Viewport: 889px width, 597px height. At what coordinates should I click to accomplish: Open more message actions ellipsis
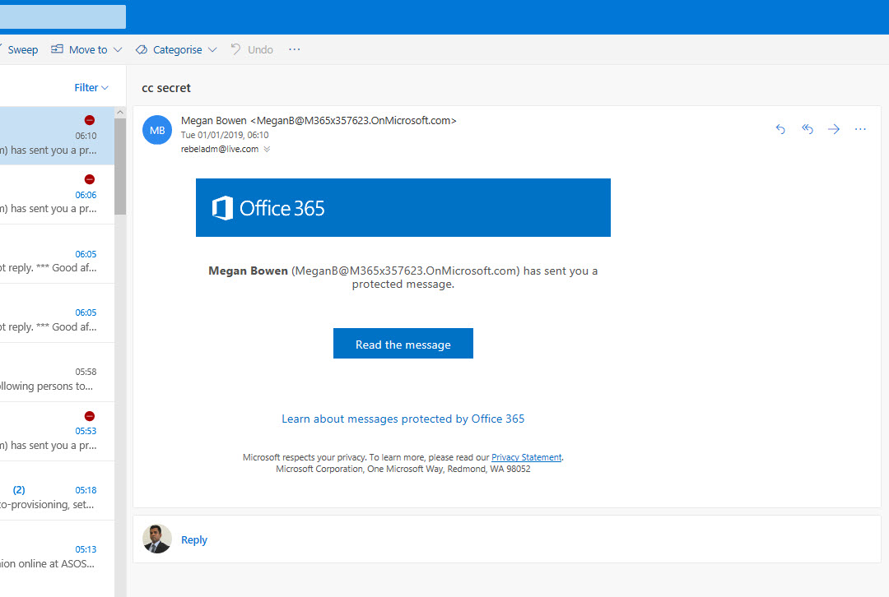pyautogui.click(x=860, y=129)
